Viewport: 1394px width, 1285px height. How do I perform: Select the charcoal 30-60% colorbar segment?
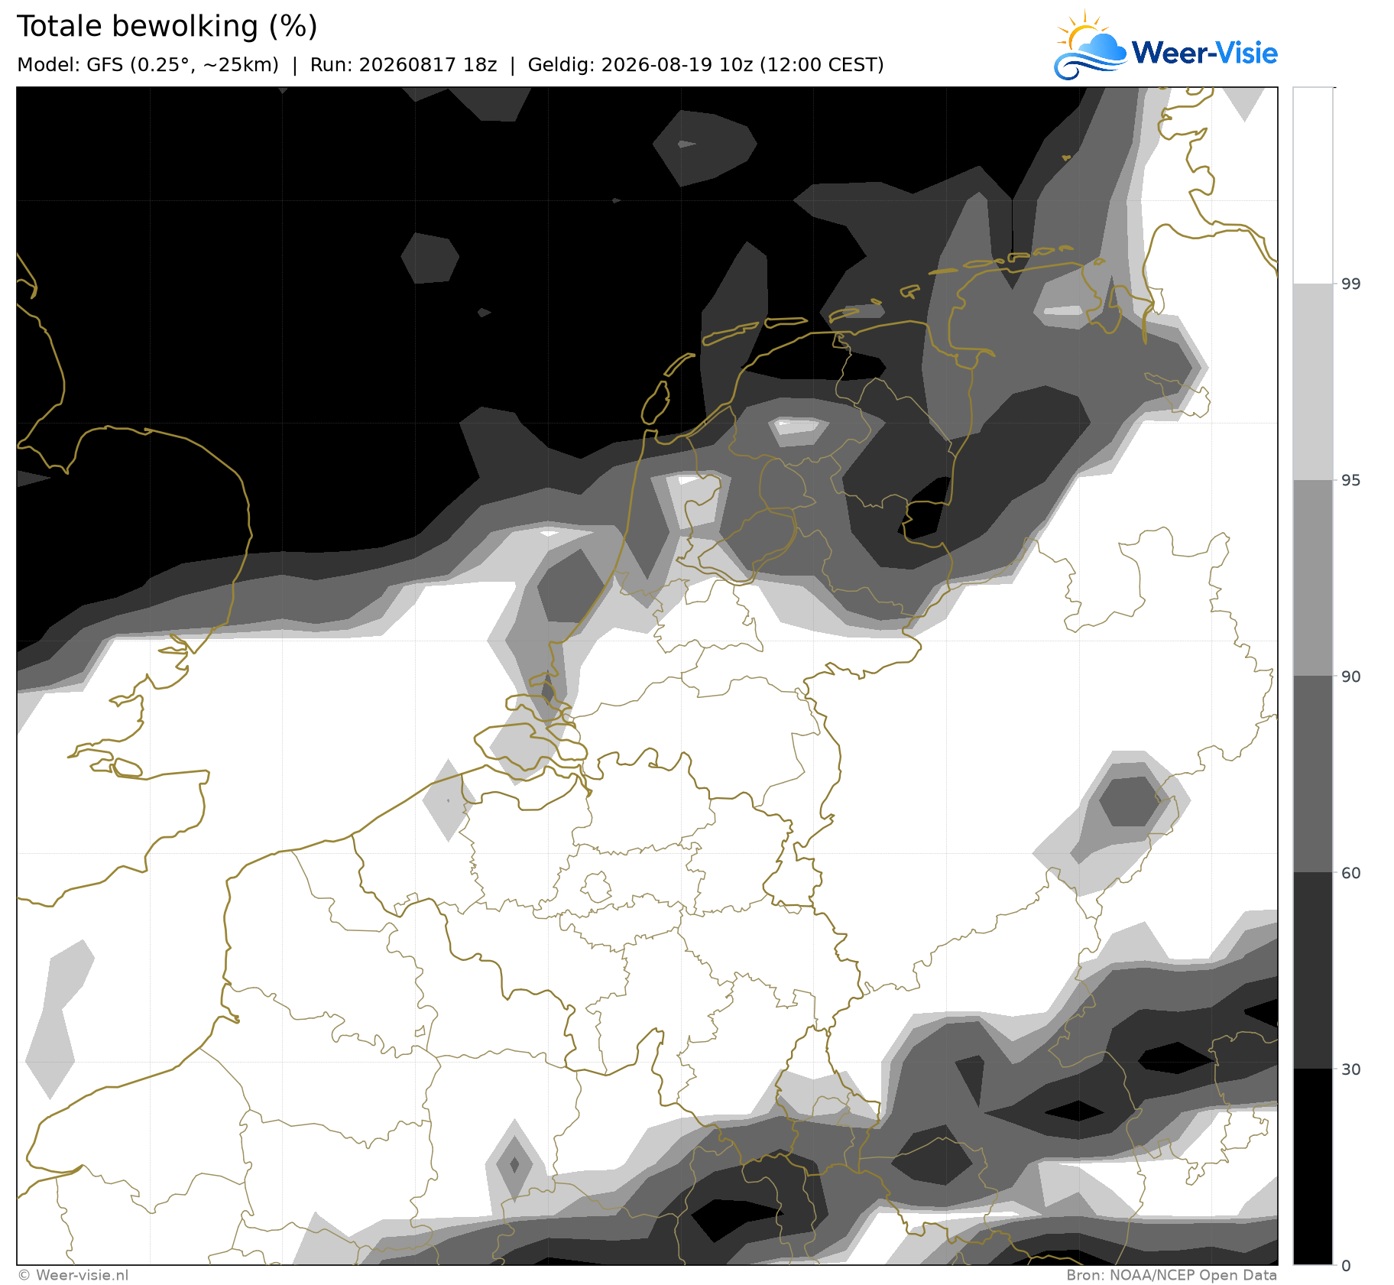point(1312,971)
